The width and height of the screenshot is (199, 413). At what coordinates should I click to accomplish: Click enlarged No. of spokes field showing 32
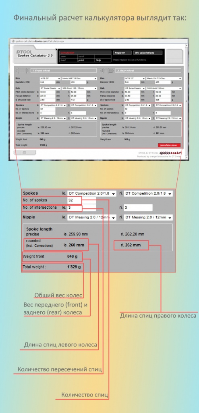(x=82, y=200)
